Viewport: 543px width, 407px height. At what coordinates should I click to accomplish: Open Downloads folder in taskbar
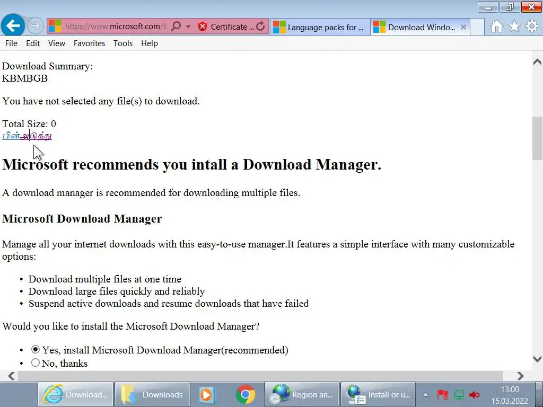pos(152,394)
